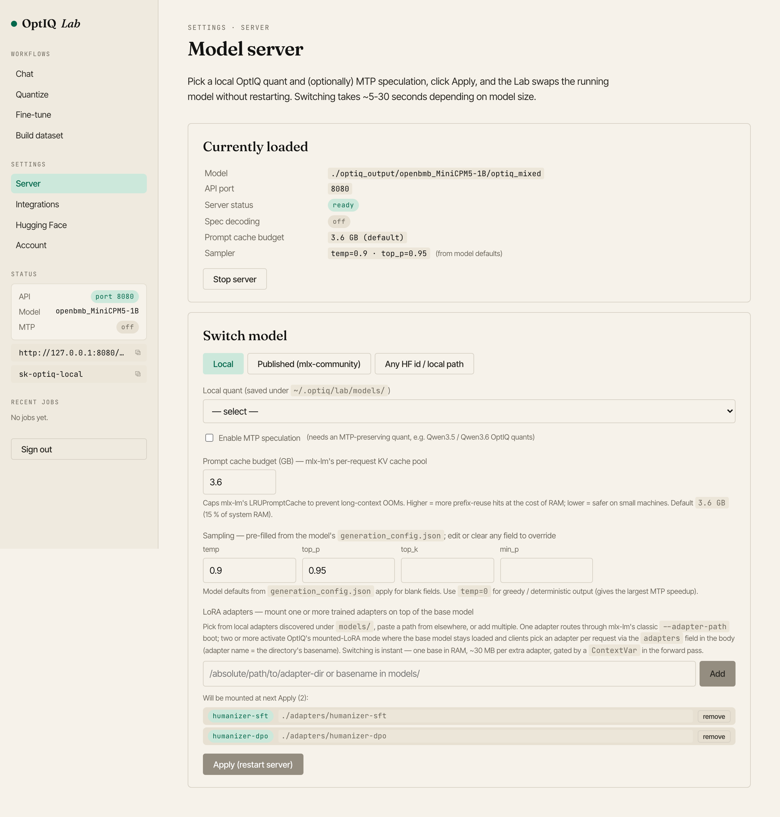Click the humanizer-sft adapter tag
The image size is (780, 817).
click(240, 716)
